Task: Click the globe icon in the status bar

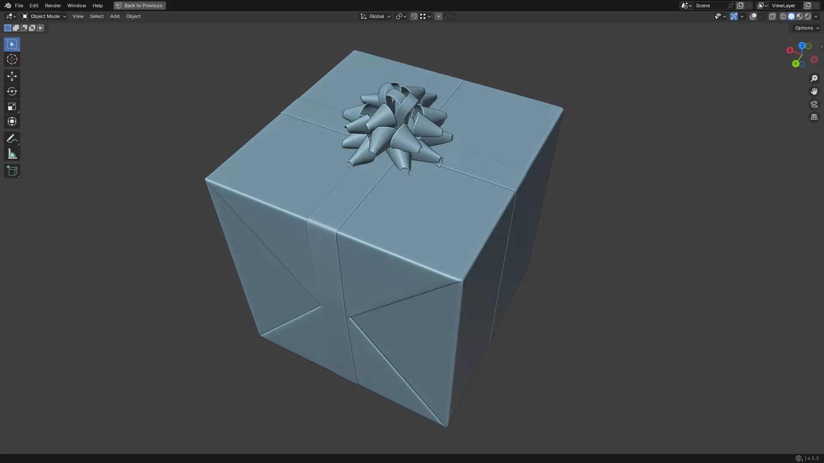Action: (799, 458)
